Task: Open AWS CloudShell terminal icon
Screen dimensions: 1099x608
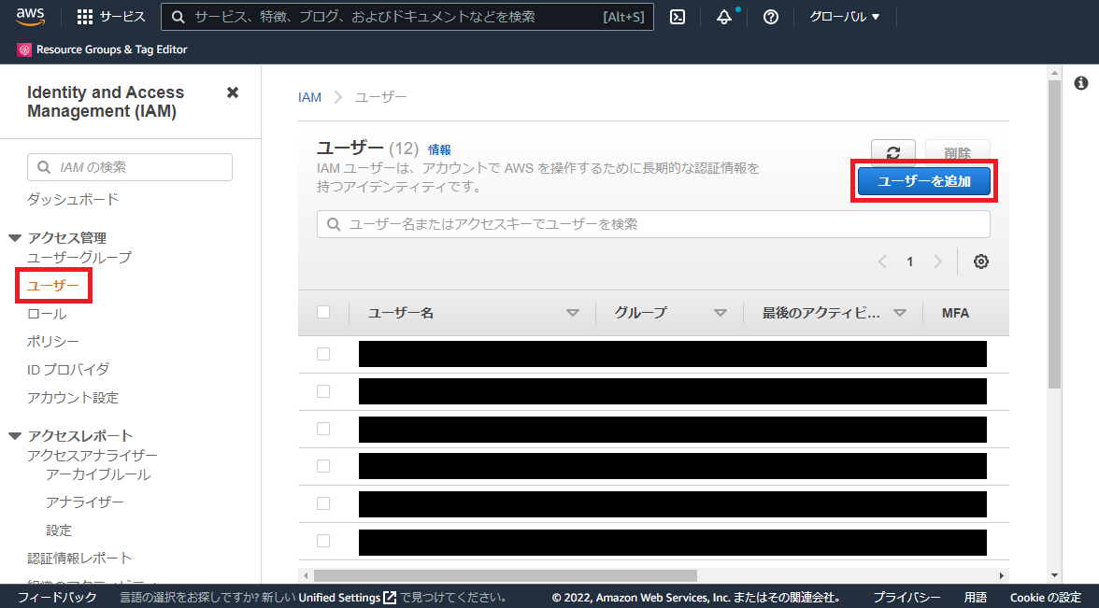Action: tap(679, 17)
